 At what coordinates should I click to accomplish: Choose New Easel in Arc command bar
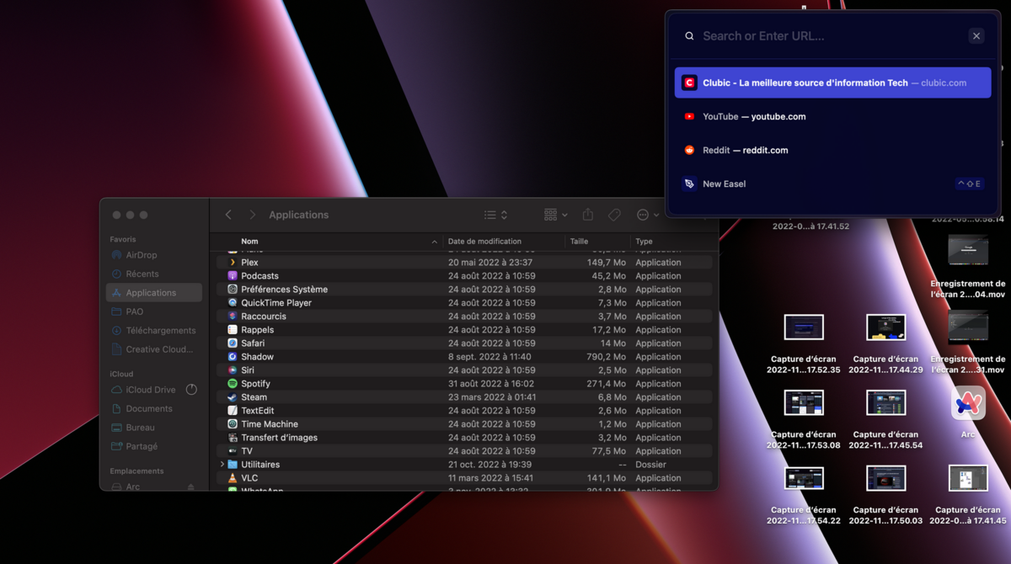(832, 184)
